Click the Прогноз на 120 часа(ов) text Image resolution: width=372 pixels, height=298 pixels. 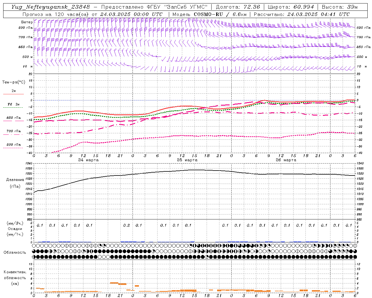tap(56, 14)
